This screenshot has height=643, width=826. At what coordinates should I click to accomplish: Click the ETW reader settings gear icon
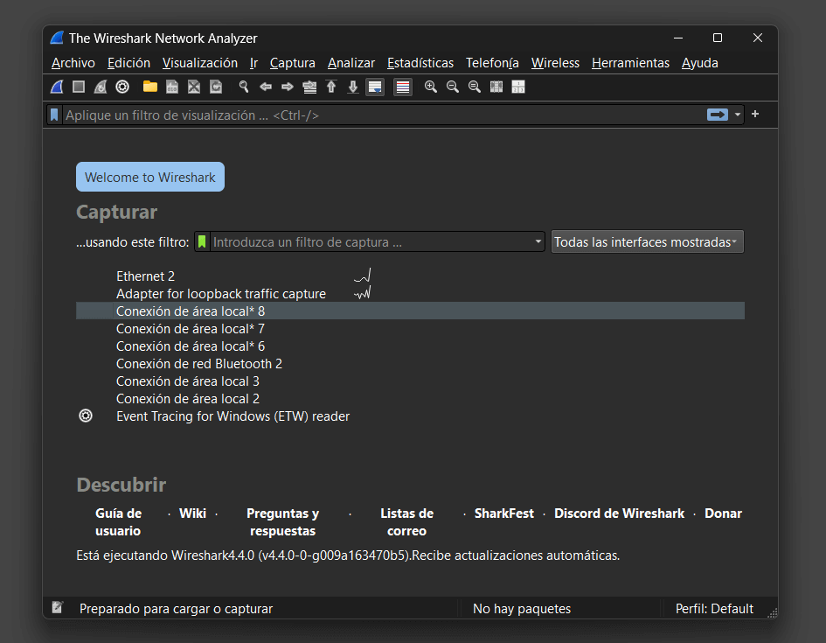(x=86, y=416)
